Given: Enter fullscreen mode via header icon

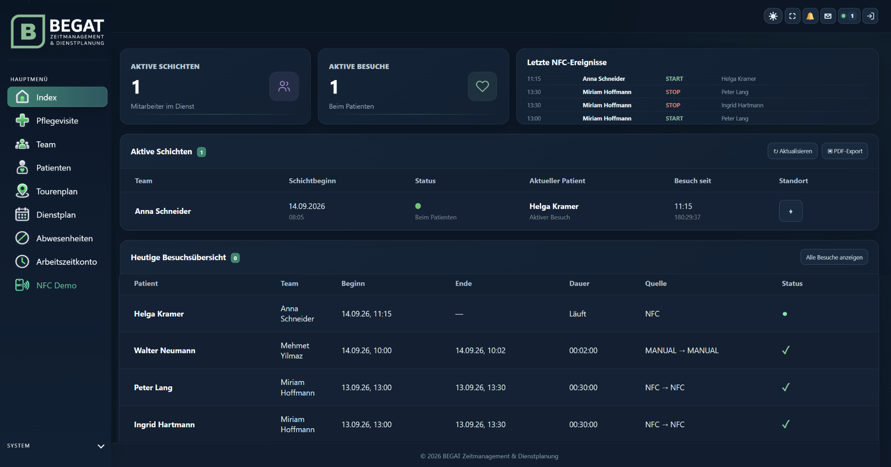Looking at the screenshot, I should tap(792, 16).
